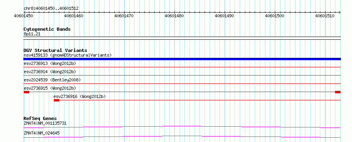This screenshot has width=352, height=142.
Task: Click the blue nsv4159133 variant bar
Action: 182,59
